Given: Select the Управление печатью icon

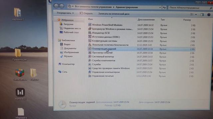Looking at the screenshot, I should click(90, 76).
